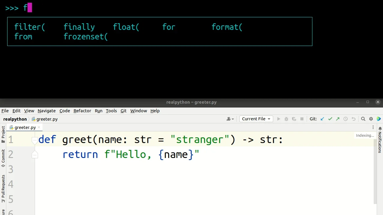This screenshot has width=383, height=215.
Task: Click the Git Push arrow icon
Action: [338, 119]
